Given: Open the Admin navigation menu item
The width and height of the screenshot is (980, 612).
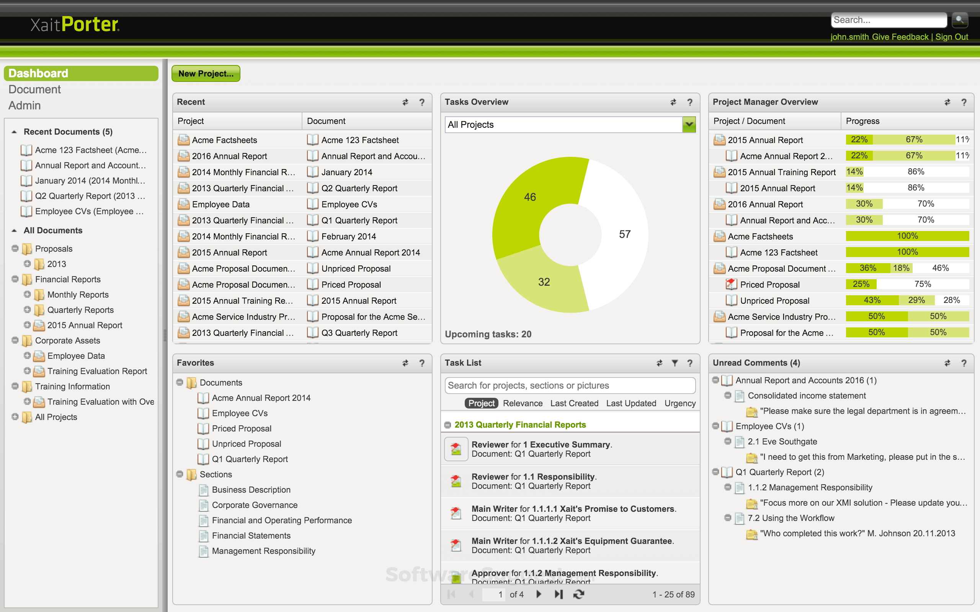Looking at the screenshot, I should [24, 106].
